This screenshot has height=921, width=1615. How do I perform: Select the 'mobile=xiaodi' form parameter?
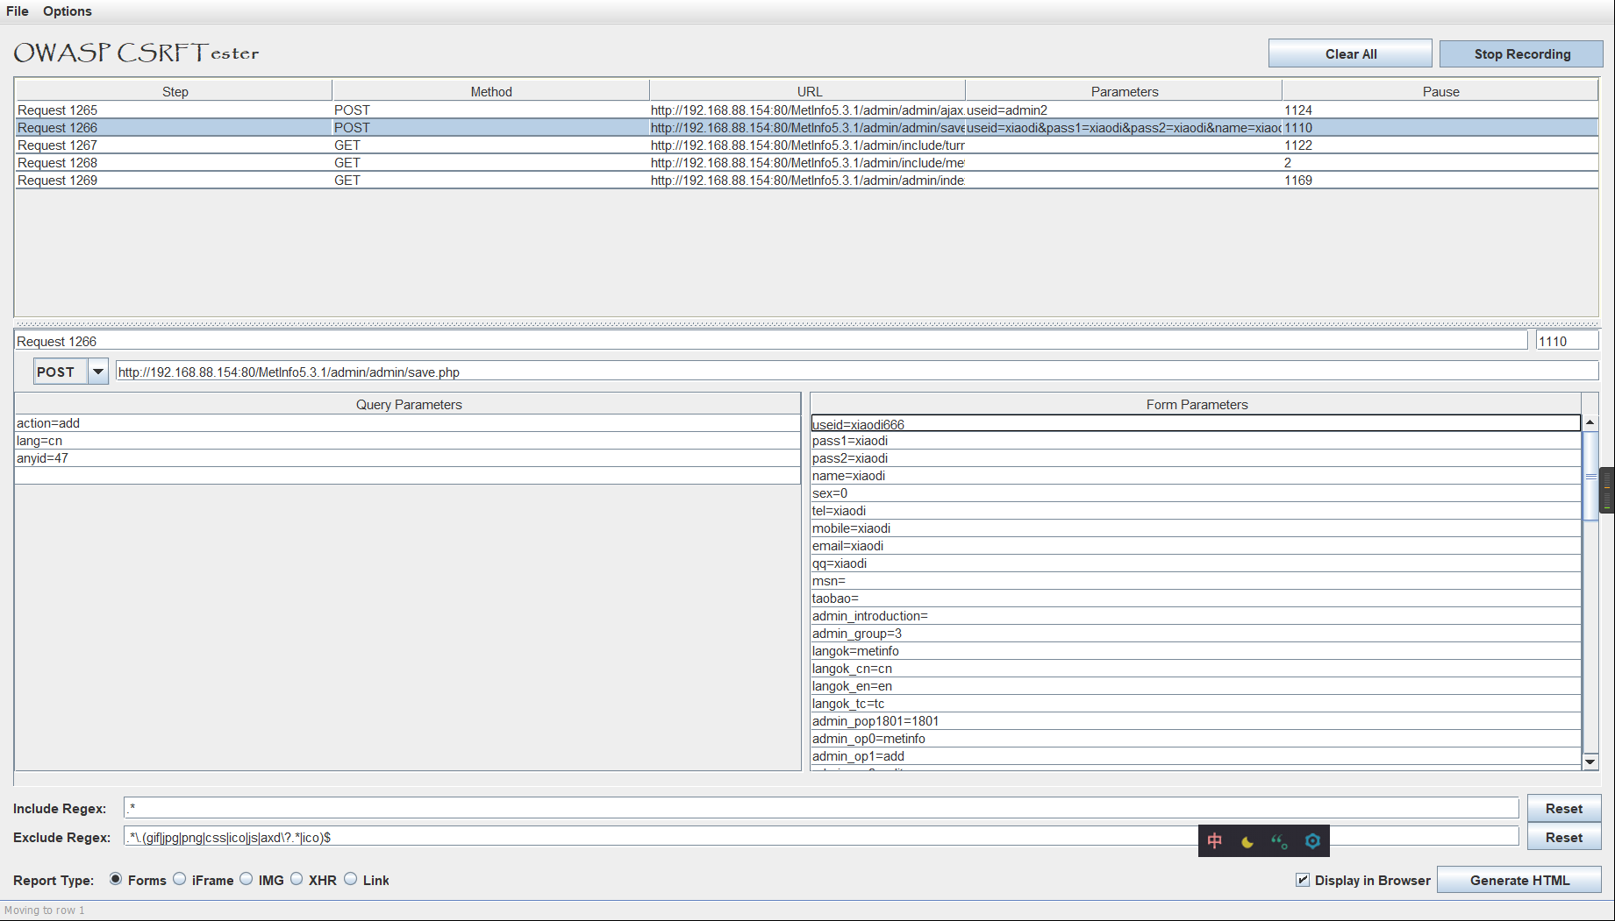point(1196,528)
